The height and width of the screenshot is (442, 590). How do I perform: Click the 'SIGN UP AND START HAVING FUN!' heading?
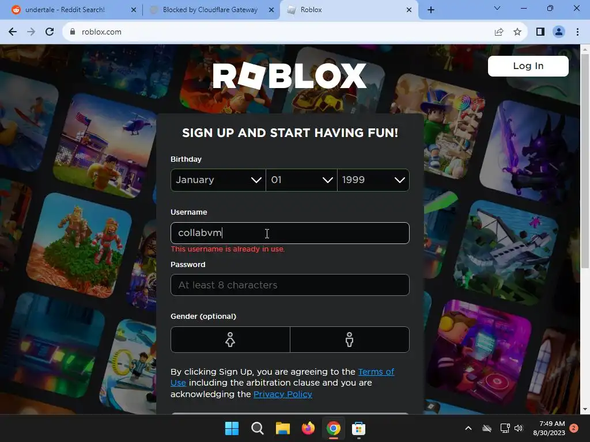pyautogui.click(x=290, y=133)
